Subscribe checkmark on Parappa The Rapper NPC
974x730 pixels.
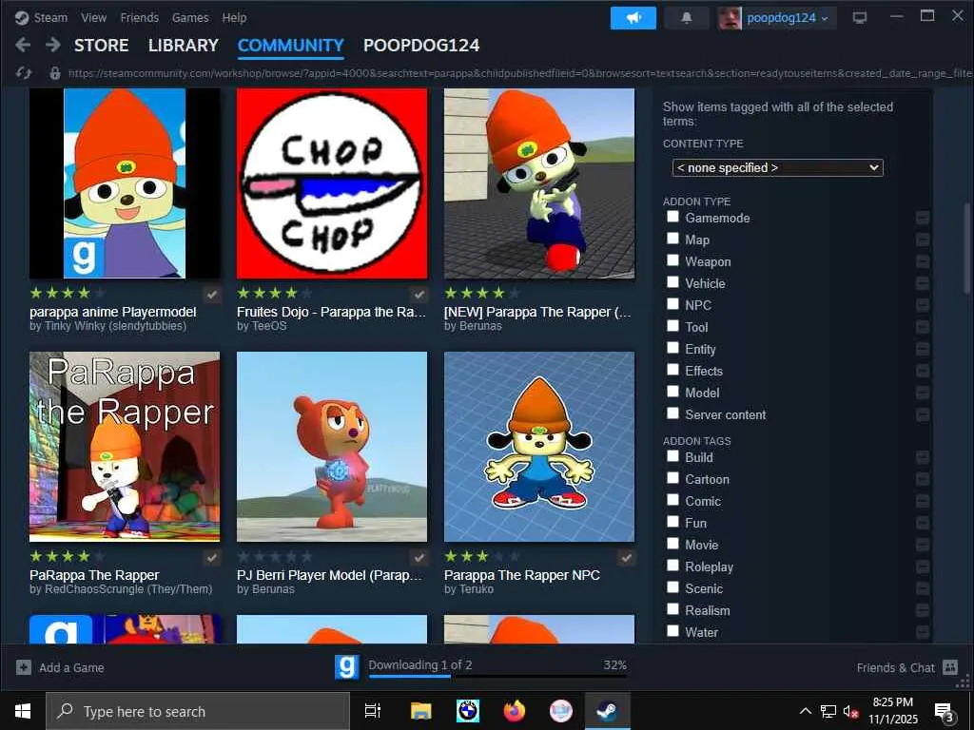point(627,557)
